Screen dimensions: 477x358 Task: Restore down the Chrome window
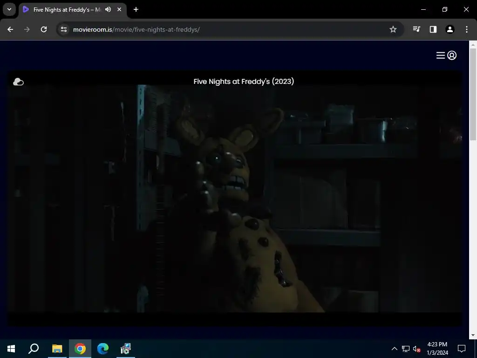445,9
